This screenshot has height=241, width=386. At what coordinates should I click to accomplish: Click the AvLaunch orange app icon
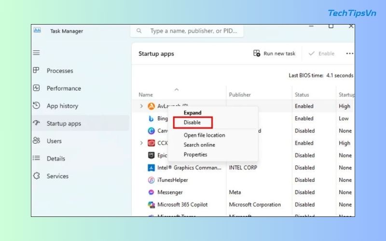click(x=151, y=106)
